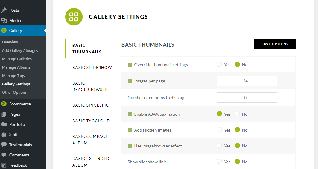
Task: Select Yes for Add Hidden Images
Action: 219,129
